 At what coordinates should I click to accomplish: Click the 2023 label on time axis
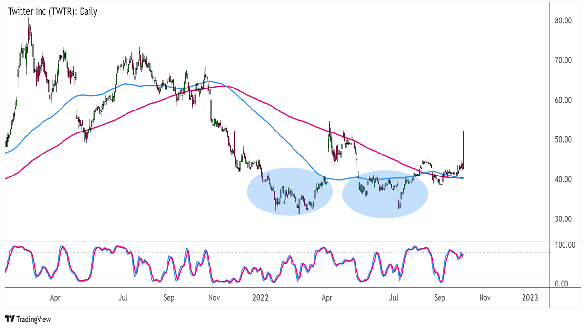click(x=530, y=297)
